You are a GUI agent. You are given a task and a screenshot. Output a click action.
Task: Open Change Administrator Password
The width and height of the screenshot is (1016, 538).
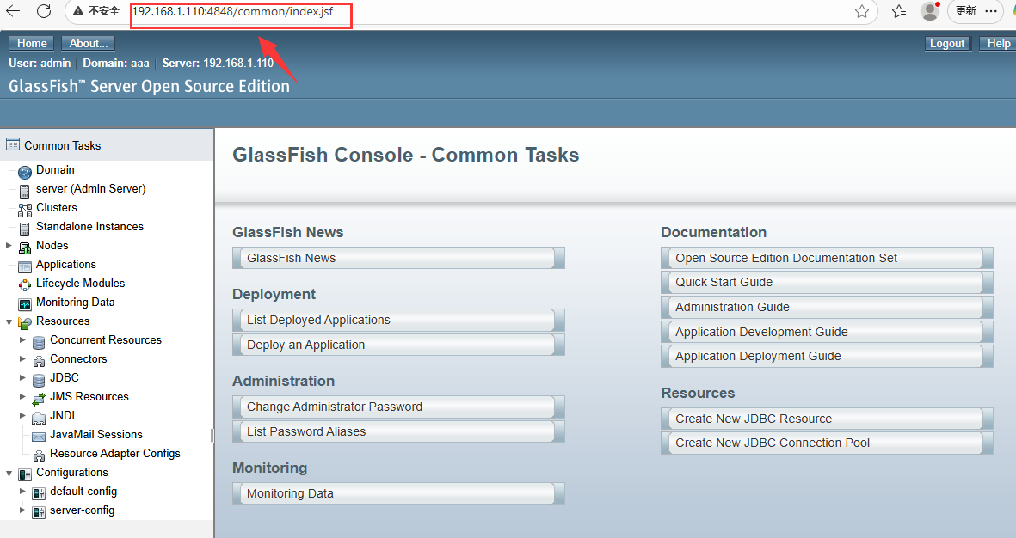click(398, 407)
